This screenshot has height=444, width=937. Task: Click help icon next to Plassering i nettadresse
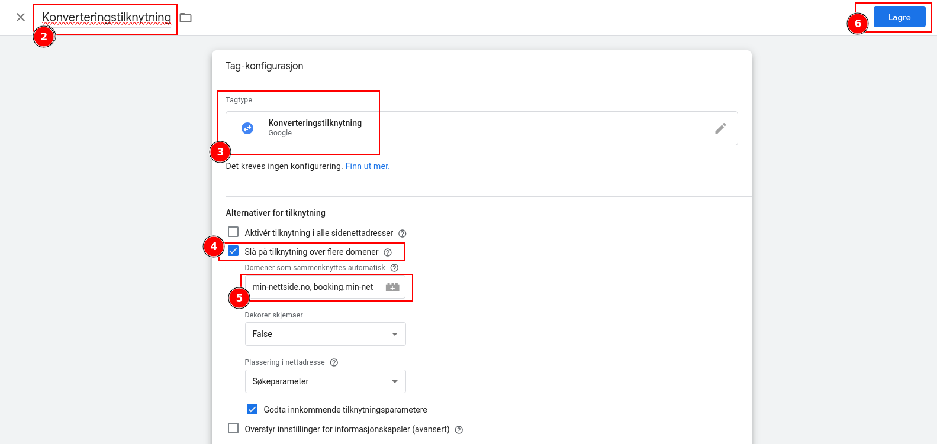coord(334,362)
